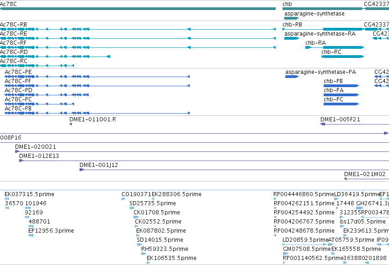Click the 201898 EST feature
The height and width of the screenshot is (265, 389).
coord(367,263)
